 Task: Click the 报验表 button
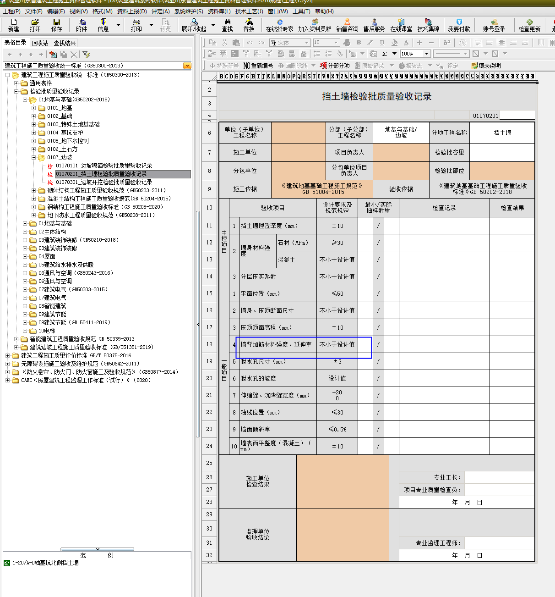(411, 66)
